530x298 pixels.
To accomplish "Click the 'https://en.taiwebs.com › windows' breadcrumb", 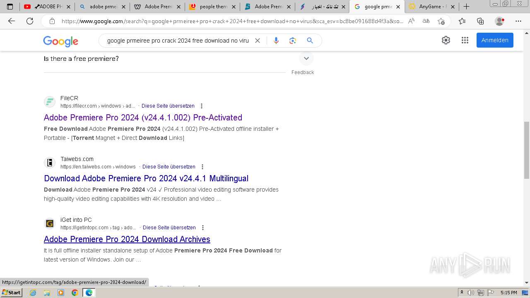I will (98, 167).
